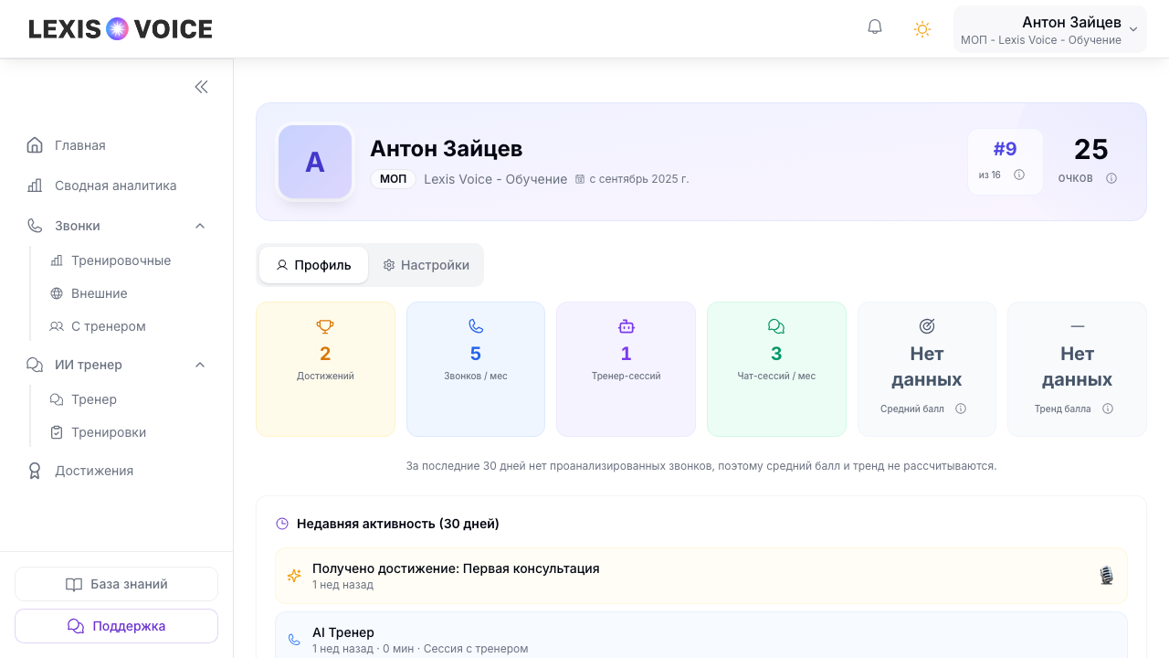
Task: Click the info icon next to из 16
Action: (x=1019, y=175)
